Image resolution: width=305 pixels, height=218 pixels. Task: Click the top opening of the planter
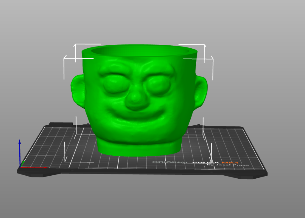pyautogui.click(x=140, y=52)
